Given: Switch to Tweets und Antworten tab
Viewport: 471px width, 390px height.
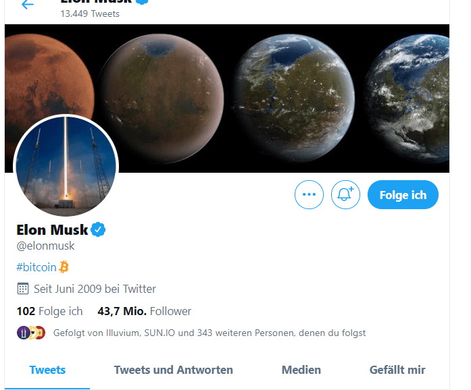Looking at the screenshot, I should [x=173, y=370].
